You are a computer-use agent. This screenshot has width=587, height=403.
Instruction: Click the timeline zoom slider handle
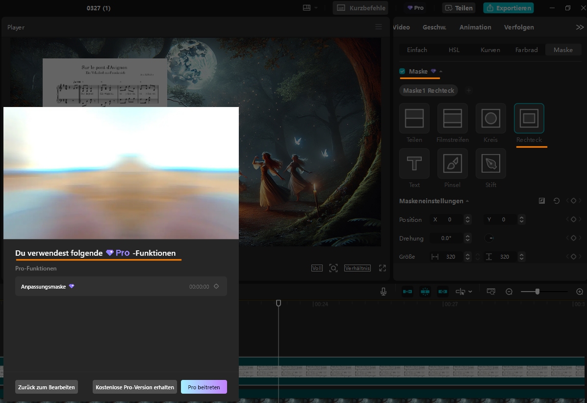(537, 291)
